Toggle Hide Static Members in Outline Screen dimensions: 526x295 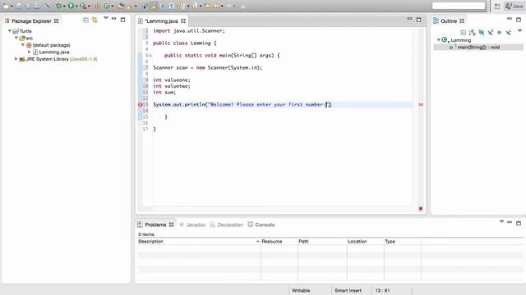[491, 33]
